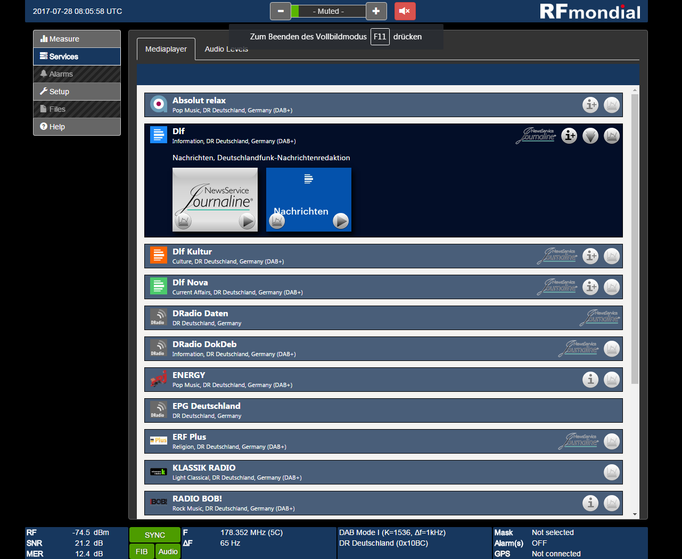Open the info-plus icon in the Dlf row
The image size is (682, 559).
click(569, 136)
